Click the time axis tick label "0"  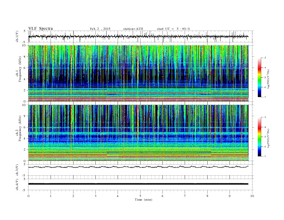click(28, 196)
